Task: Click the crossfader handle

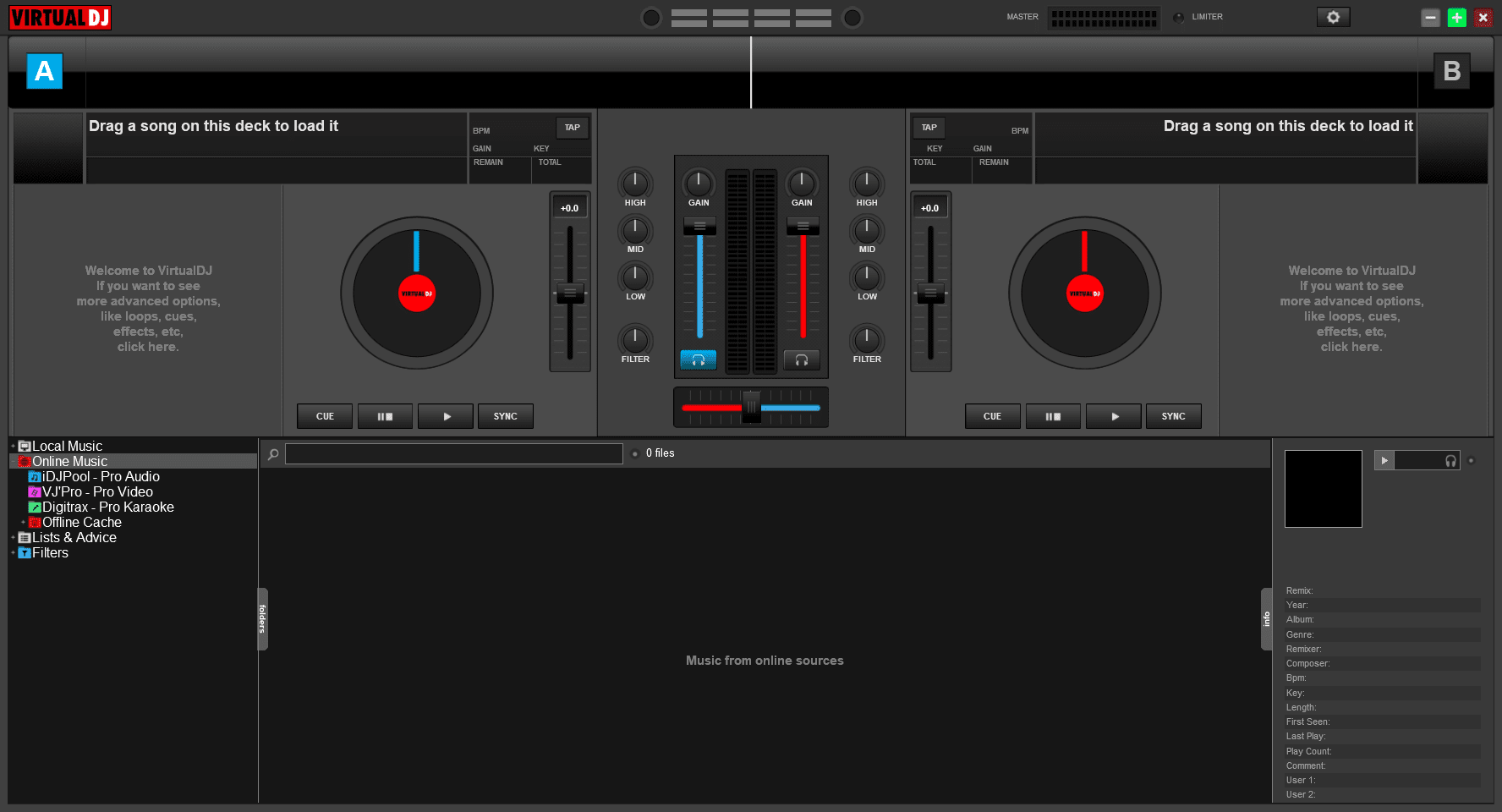Action: click(751, 407)
